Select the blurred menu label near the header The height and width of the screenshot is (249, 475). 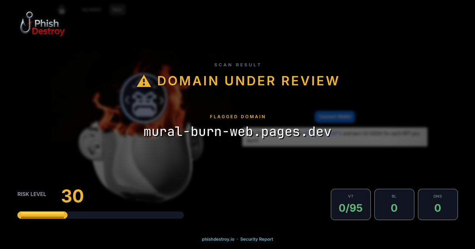coord(91,9)
